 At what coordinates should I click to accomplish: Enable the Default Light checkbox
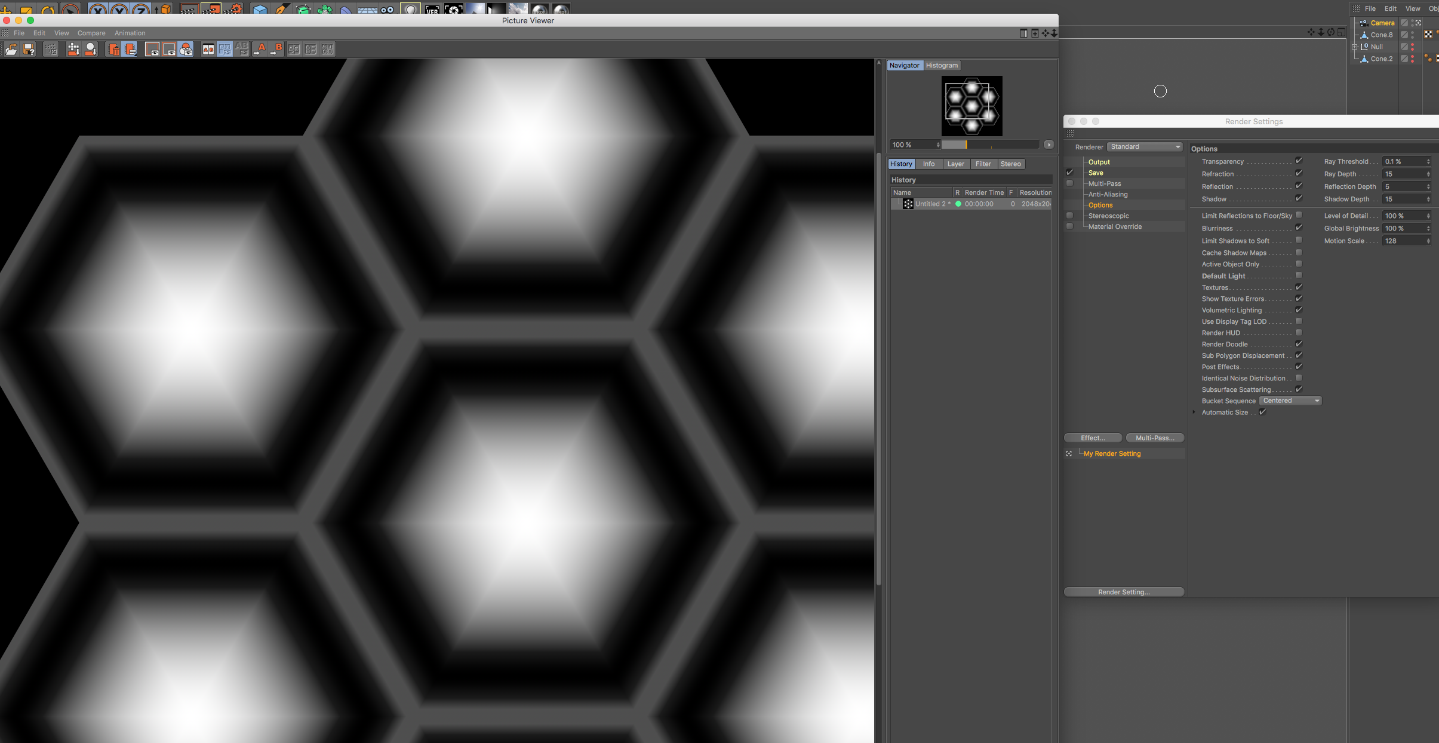pos(1298,275)
